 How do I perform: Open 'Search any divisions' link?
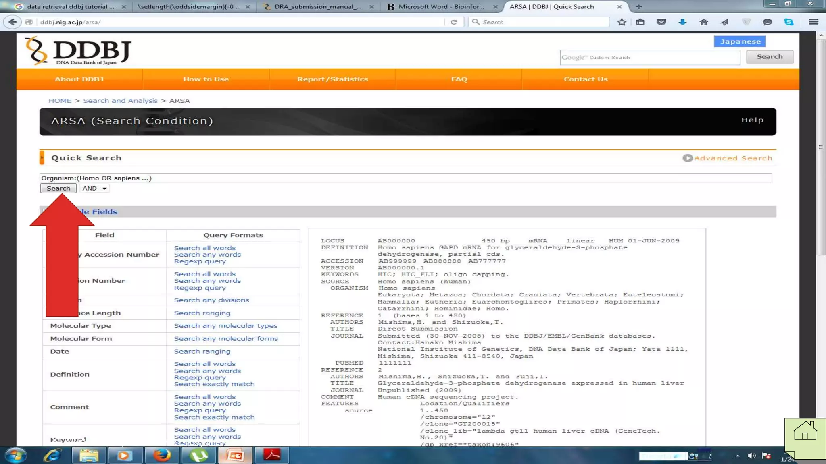(211, 300)
